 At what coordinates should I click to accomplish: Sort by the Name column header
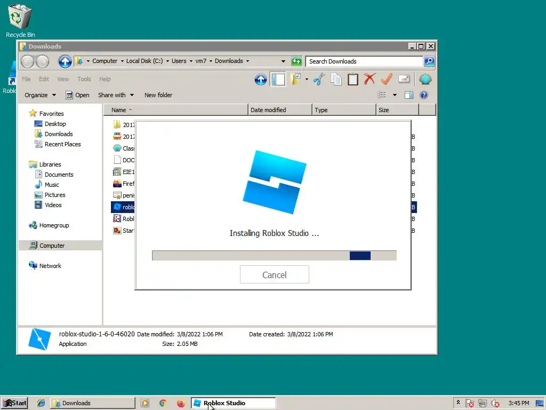tap(176, 110)
